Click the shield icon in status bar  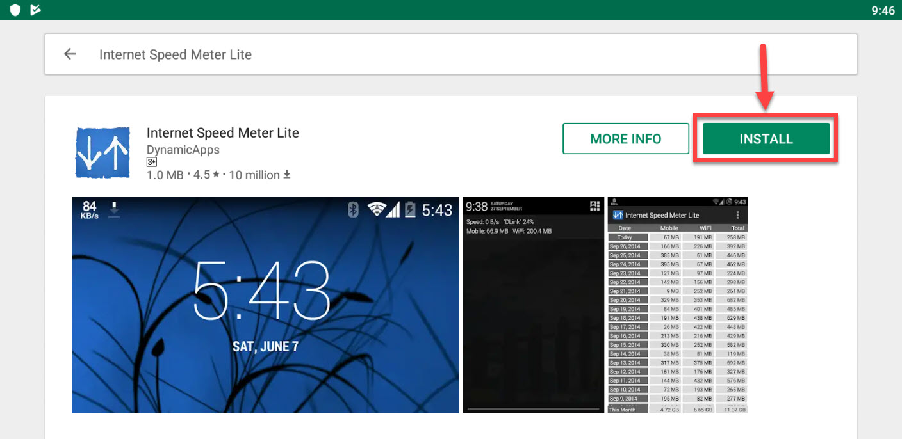[x=15, y=10]
